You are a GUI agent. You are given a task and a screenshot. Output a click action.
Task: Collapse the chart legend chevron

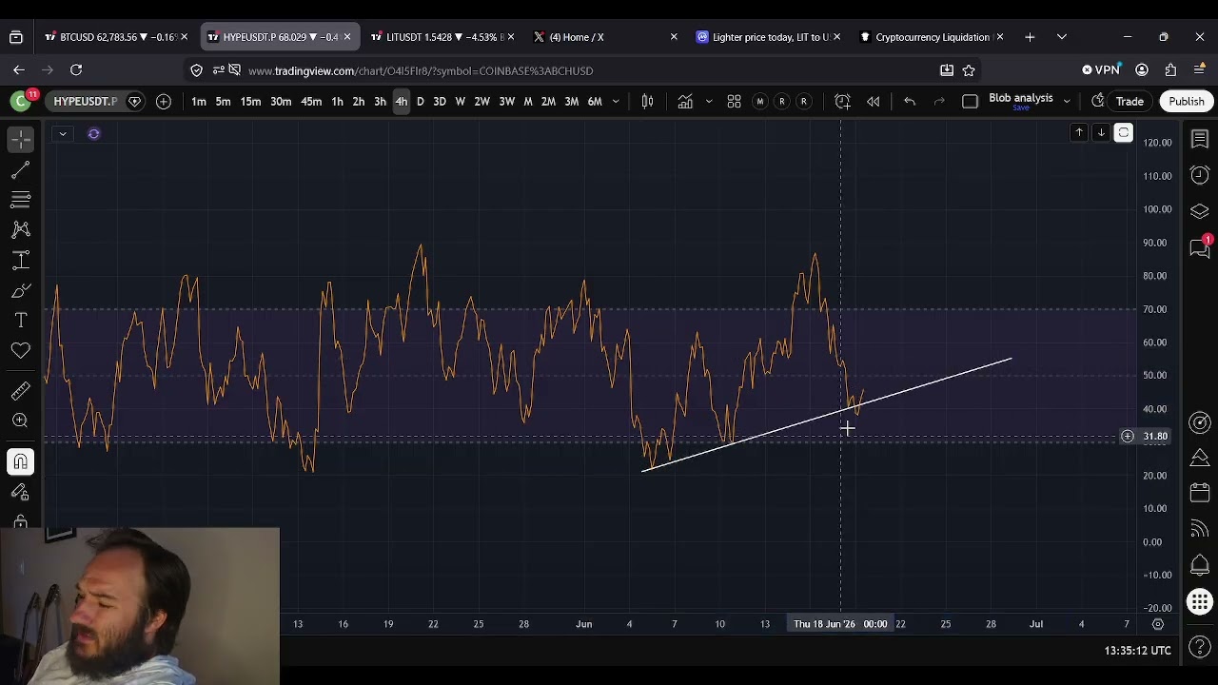63,134
